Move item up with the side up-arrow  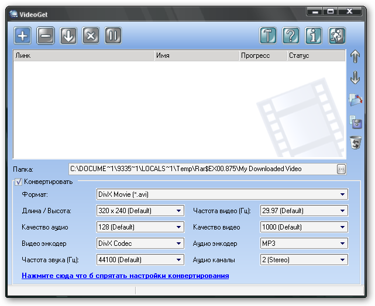[355, 57]
